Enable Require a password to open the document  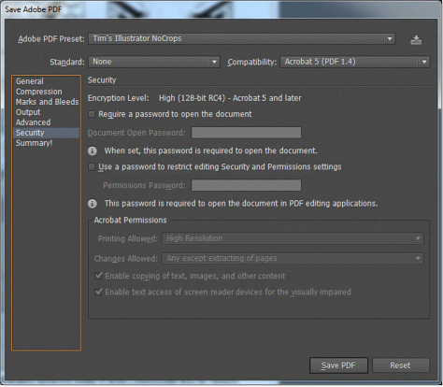pos(92,114)
